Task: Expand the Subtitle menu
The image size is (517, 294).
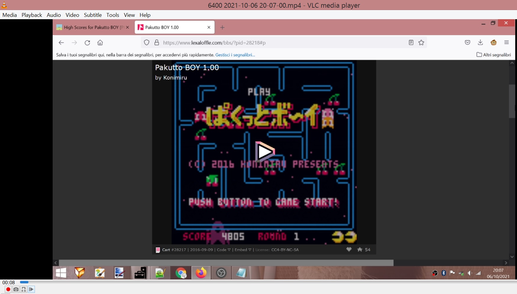Action: pos(93,15)
